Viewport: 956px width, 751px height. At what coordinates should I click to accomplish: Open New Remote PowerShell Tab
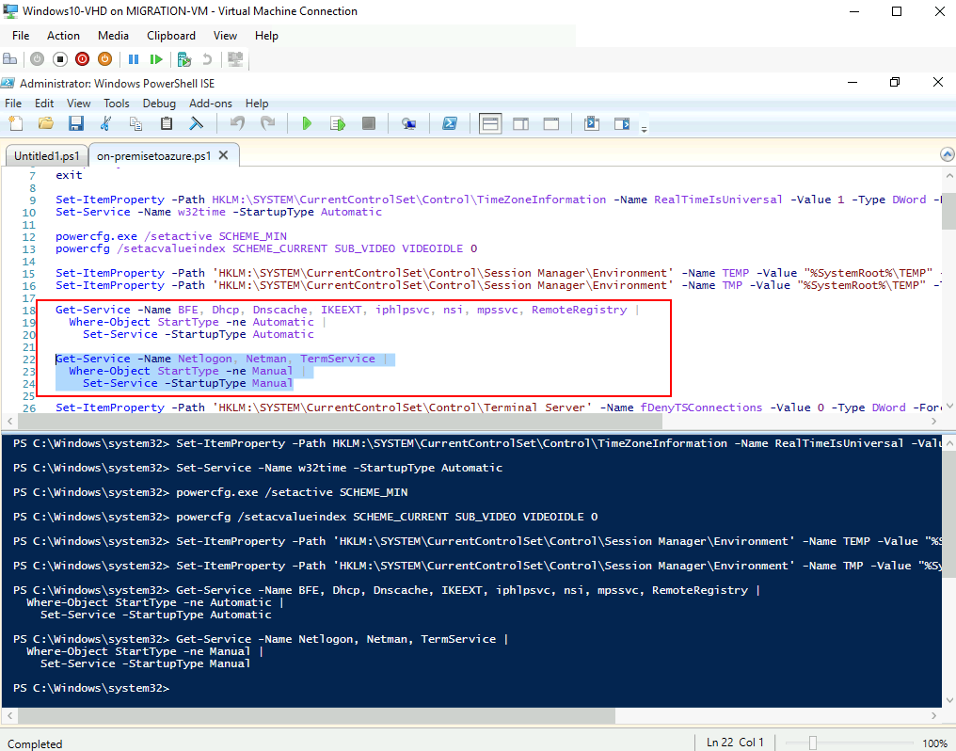(x=408, y=123)
